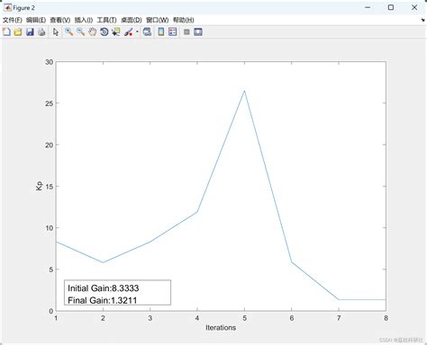Open the 工具(T) menu
Viewport: 427px width, 345px height.
click(x=106, y=20)
